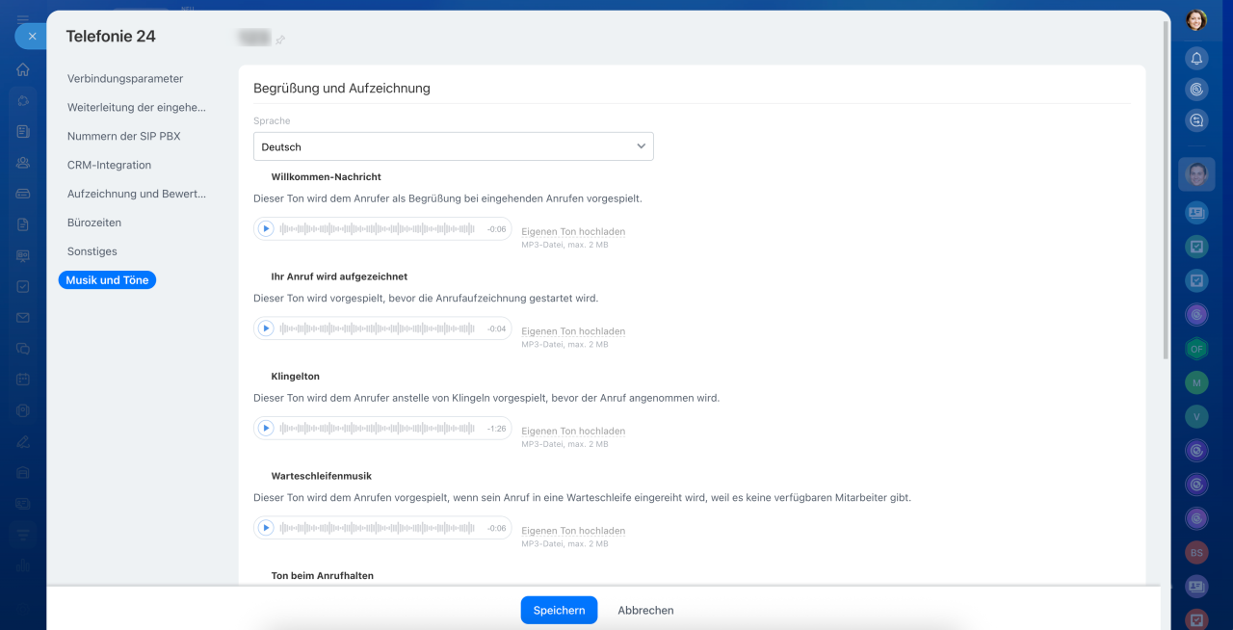
Task: Go to Nummern der SIP PBX section
Action: [124, 137]
